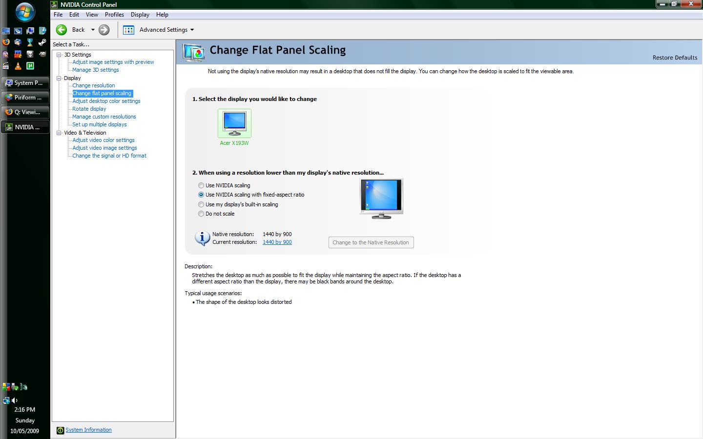Click Change to the Native Resolution button
The width and height of the screenshot is (703, 439).
click(371, 242)
